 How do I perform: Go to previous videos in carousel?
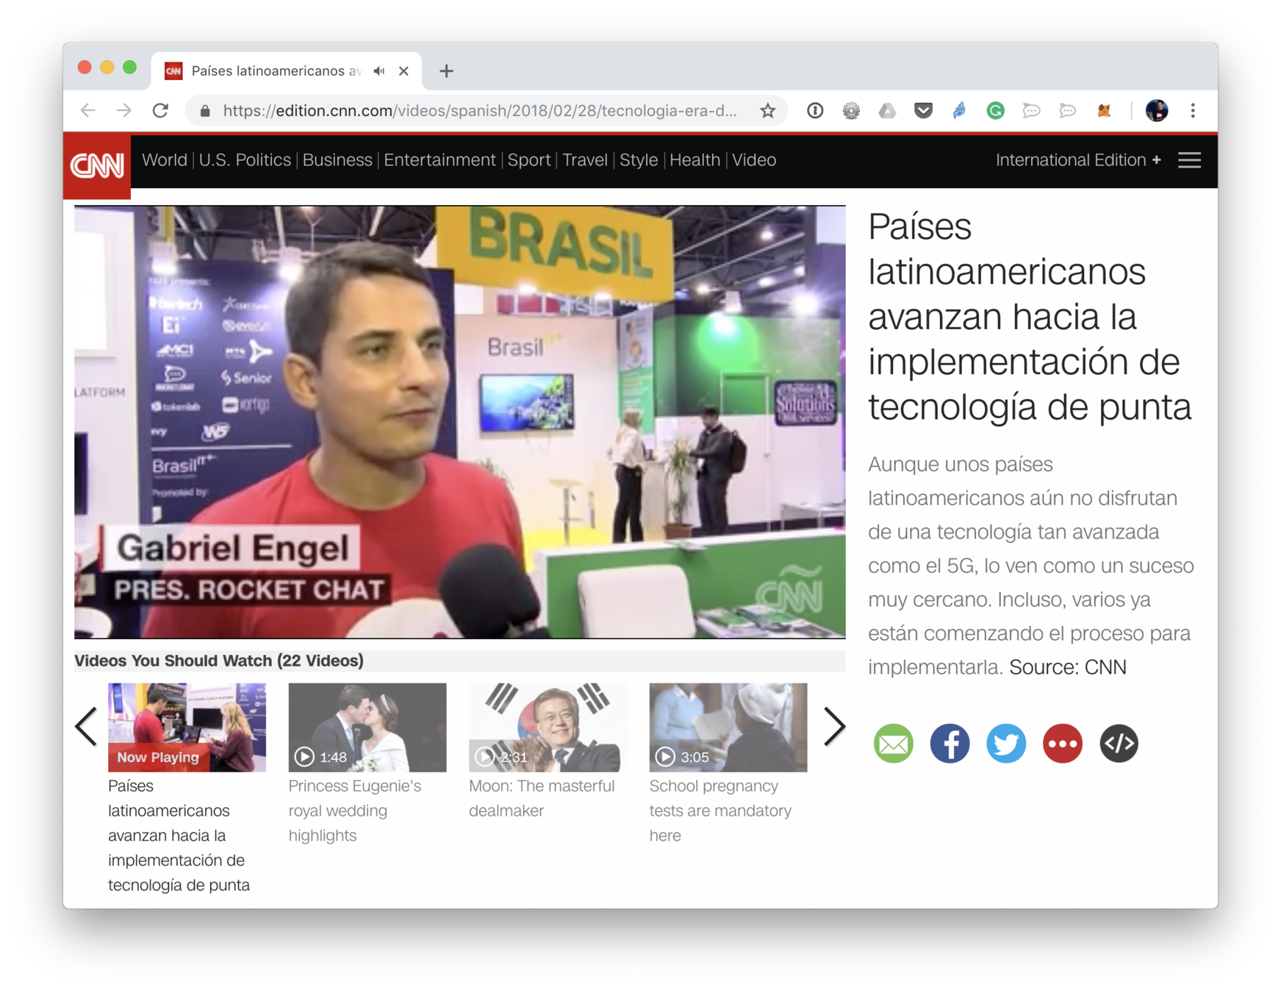87,727
